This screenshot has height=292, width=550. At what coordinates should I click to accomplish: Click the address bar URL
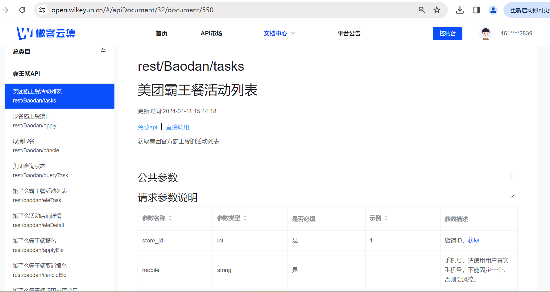(132, 10)
